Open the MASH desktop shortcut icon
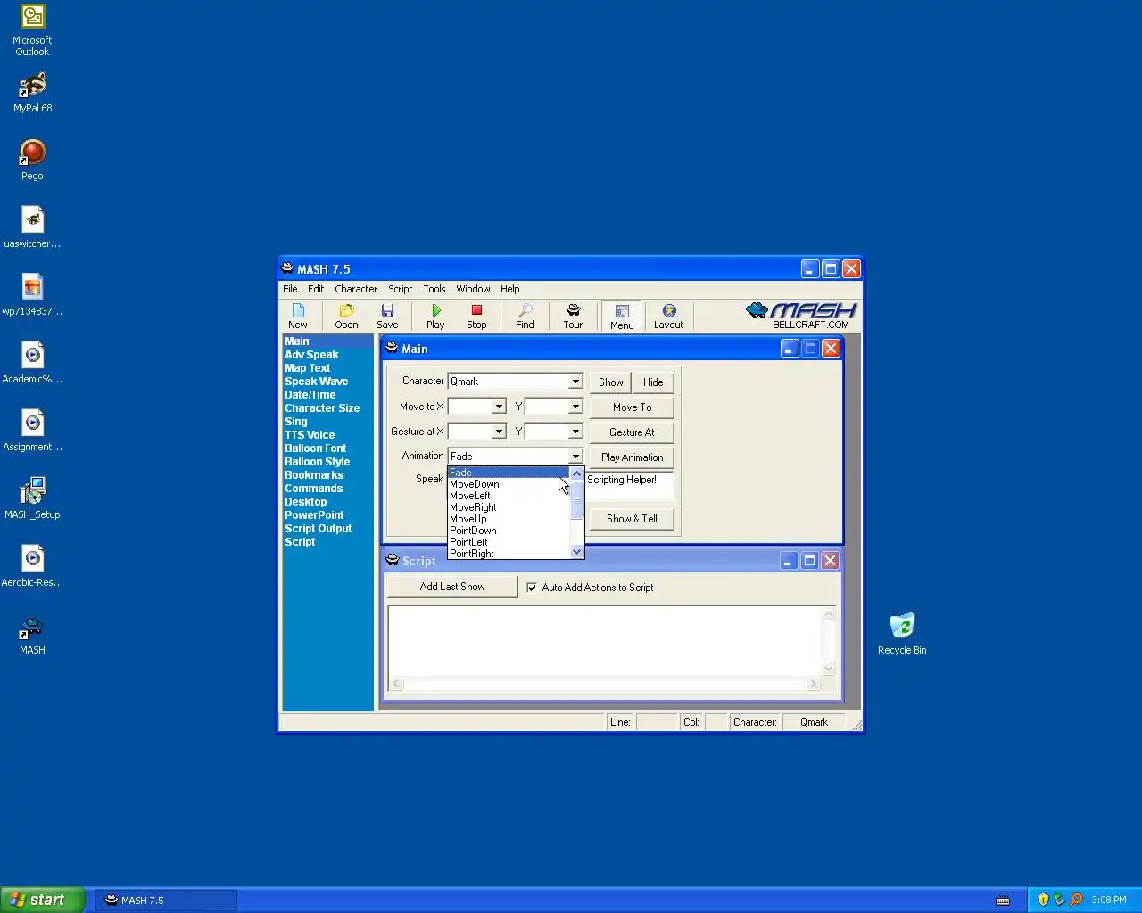Image resolution: width=1142 pixels, height=913 pixels. click(x=32, y=636)
